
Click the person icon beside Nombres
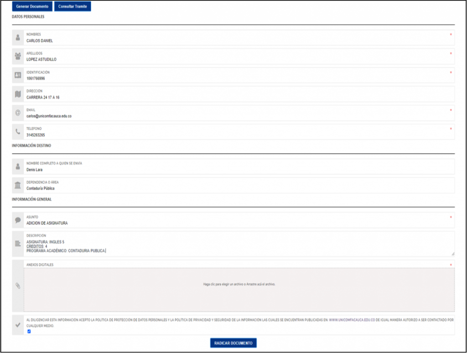click(x=18, y=37)
